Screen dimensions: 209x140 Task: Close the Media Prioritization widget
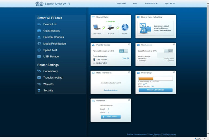(129, 73)
